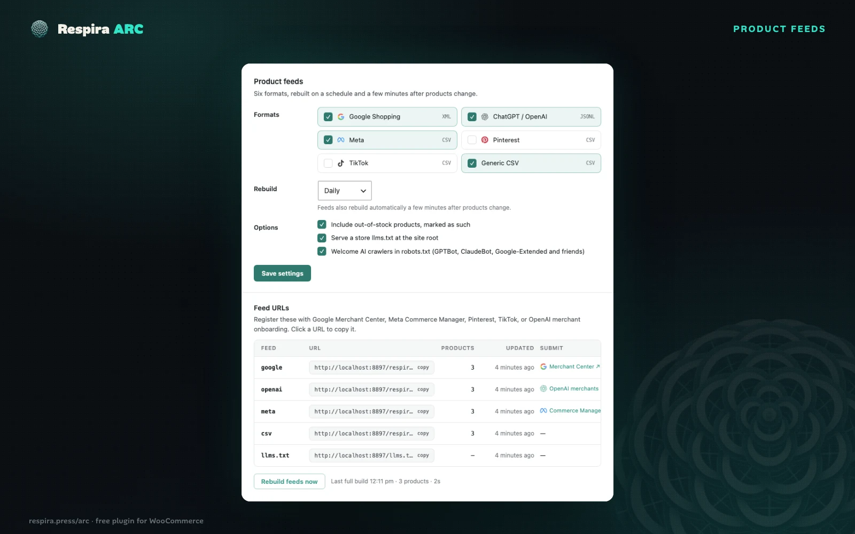Click the Respira ARC title text

point(100,29)
